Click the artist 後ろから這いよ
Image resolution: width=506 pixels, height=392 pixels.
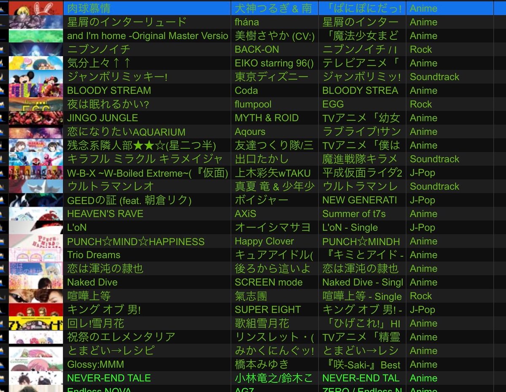(272, 269)
